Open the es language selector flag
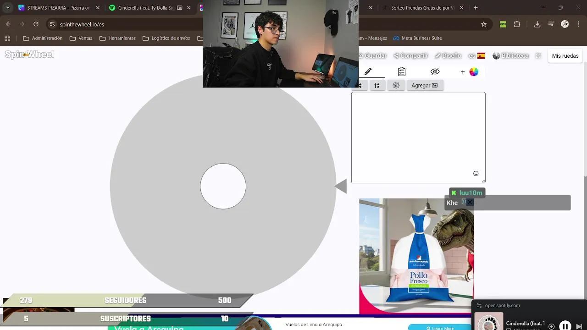This screenshot has width=587, height=330. [x=476, y=55]
